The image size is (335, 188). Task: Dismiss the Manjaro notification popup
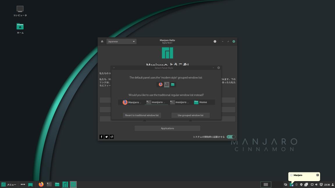317,175
